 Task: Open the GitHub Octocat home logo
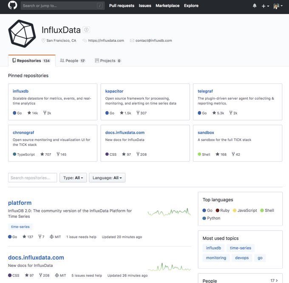(12, 5)
